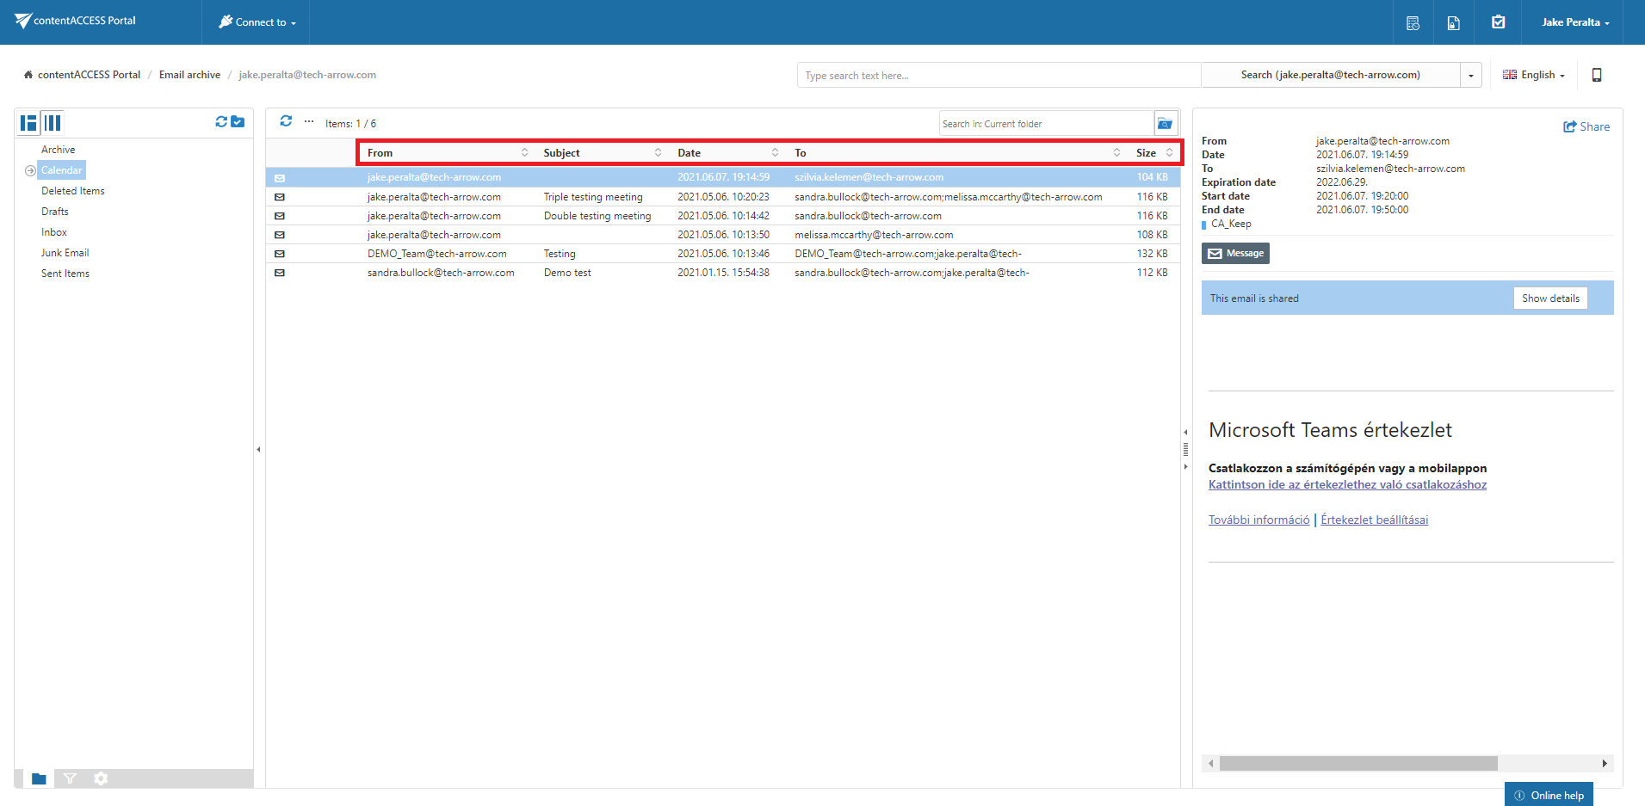Switch to the three-column layout view

pyautogui.click(x=53, y=123)
